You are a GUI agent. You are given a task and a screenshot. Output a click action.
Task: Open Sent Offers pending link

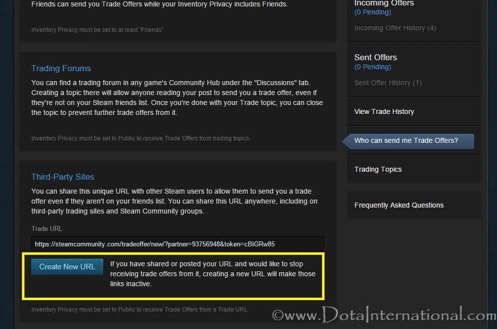[372, 67]
